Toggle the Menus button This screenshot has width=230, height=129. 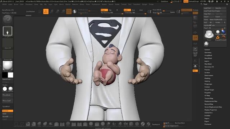point(186,1)
